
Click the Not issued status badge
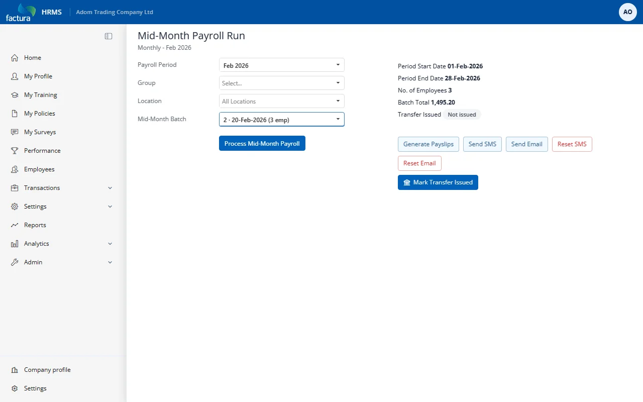point(462,115)
